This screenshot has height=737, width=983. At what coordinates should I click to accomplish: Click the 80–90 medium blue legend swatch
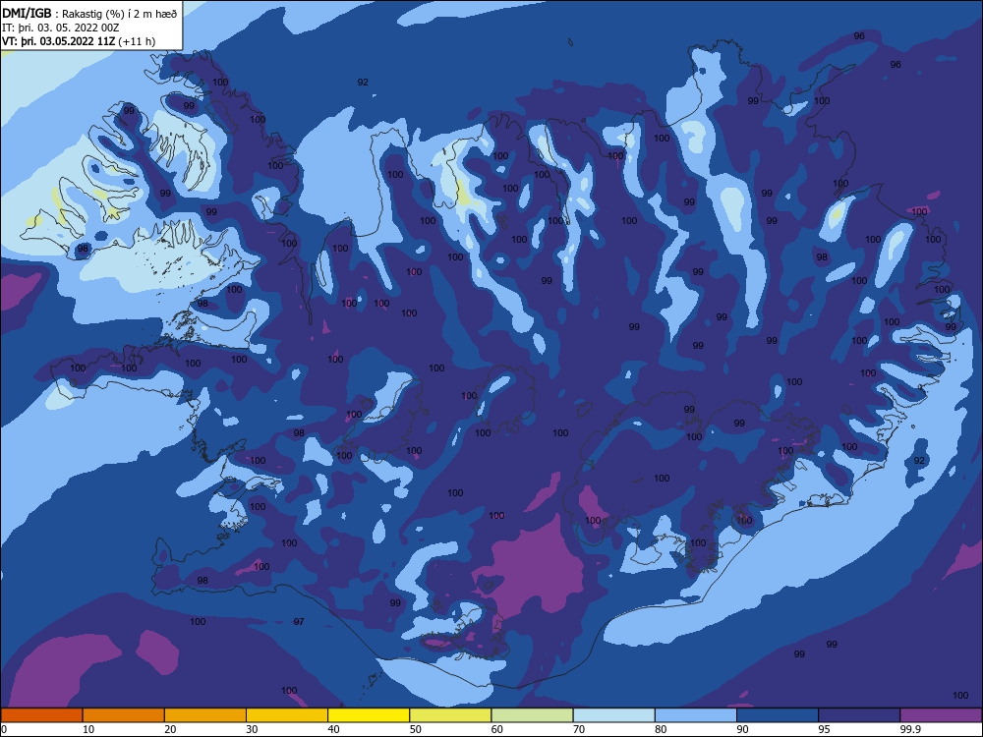click(696, 715)
